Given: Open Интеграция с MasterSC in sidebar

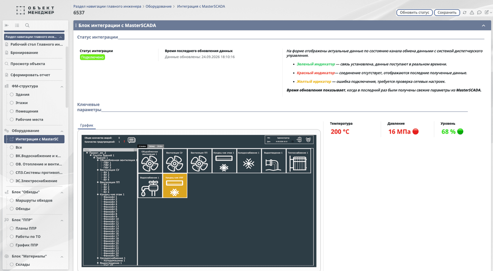Looking at the screenshot, I should click(34, 139).
